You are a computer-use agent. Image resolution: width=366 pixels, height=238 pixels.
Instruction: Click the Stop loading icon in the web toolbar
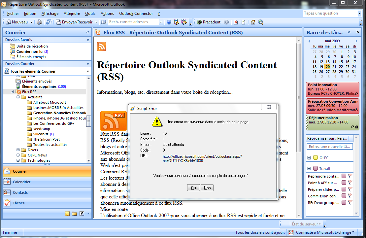pyautogui.click(x=236, y=22)
